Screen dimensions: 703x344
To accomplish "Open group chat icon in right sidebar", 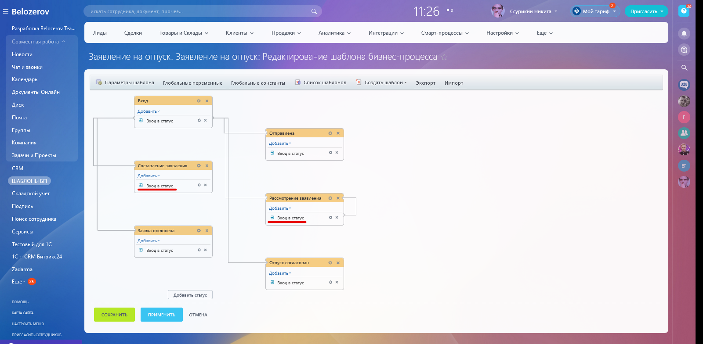I will click(x=684, y=85).
